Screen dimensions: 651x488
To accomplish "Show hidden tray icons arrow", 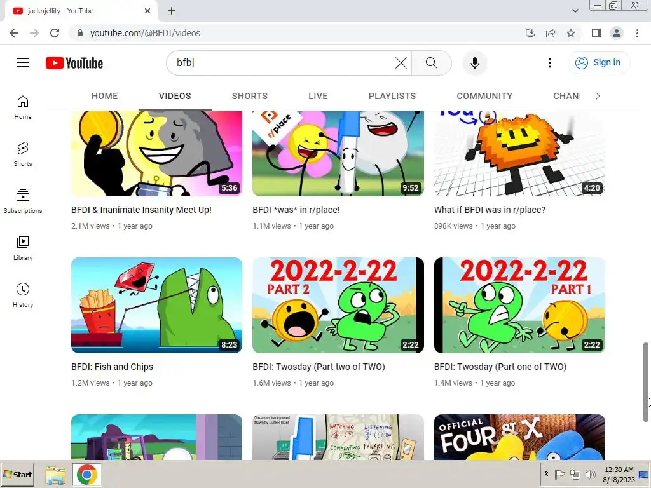I will 546,474.
